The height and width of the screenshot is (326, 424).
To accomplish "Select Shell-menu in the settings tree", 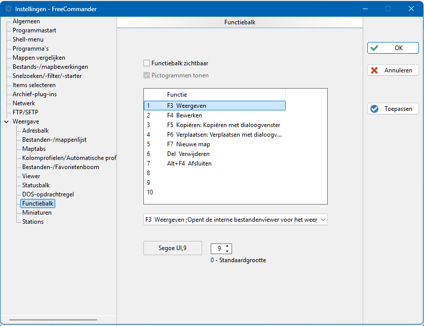I will [x=28, y=39].
